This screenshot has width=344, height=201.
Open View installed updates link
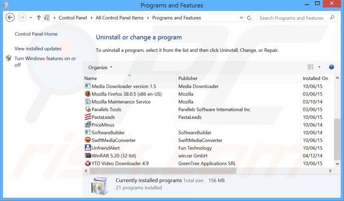[38, 49]
